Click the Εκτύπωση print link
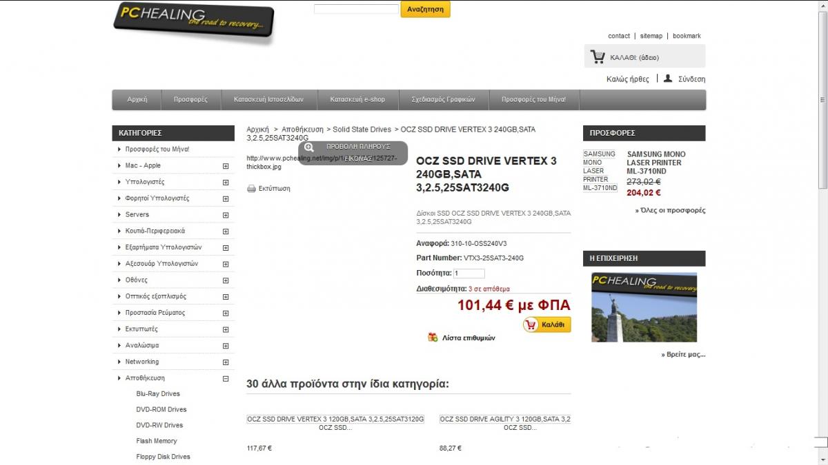The height and width of the screenshot is (465, 828). [x=274, y=189]
